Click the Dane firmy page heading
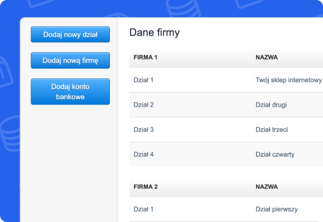 pyautogui.click(x=155, y=33)
